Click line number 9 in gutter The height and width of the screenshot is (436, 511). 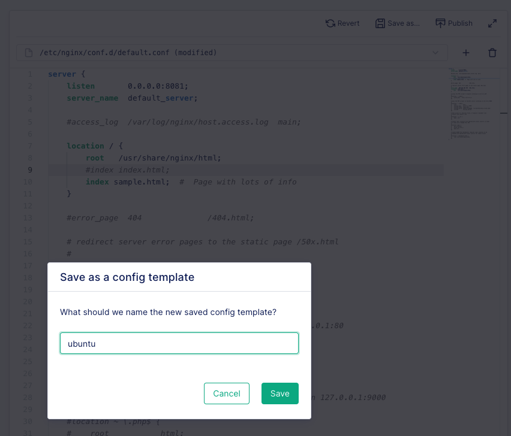(x=30, y=170)
